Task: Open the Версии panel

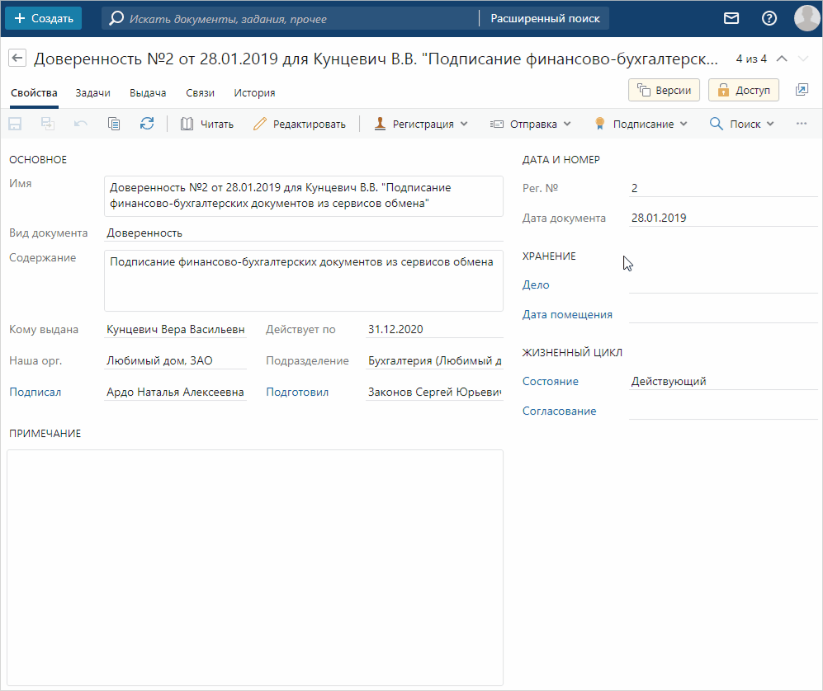Action: pos(664,90)
